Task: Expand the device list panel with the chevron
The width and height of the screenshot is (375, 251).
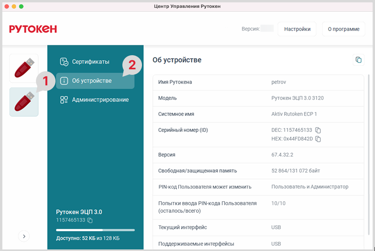Action: click(x=24, y=236)
